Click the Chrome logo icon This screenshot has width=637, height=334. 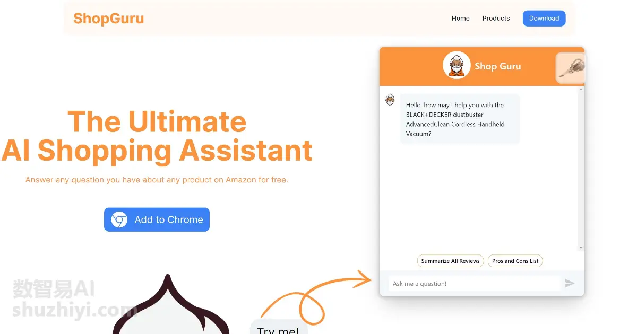119,219
